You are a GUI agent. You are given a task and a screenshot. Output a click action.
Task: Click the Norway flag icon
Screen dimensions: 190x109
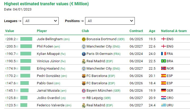pos(164,69)
